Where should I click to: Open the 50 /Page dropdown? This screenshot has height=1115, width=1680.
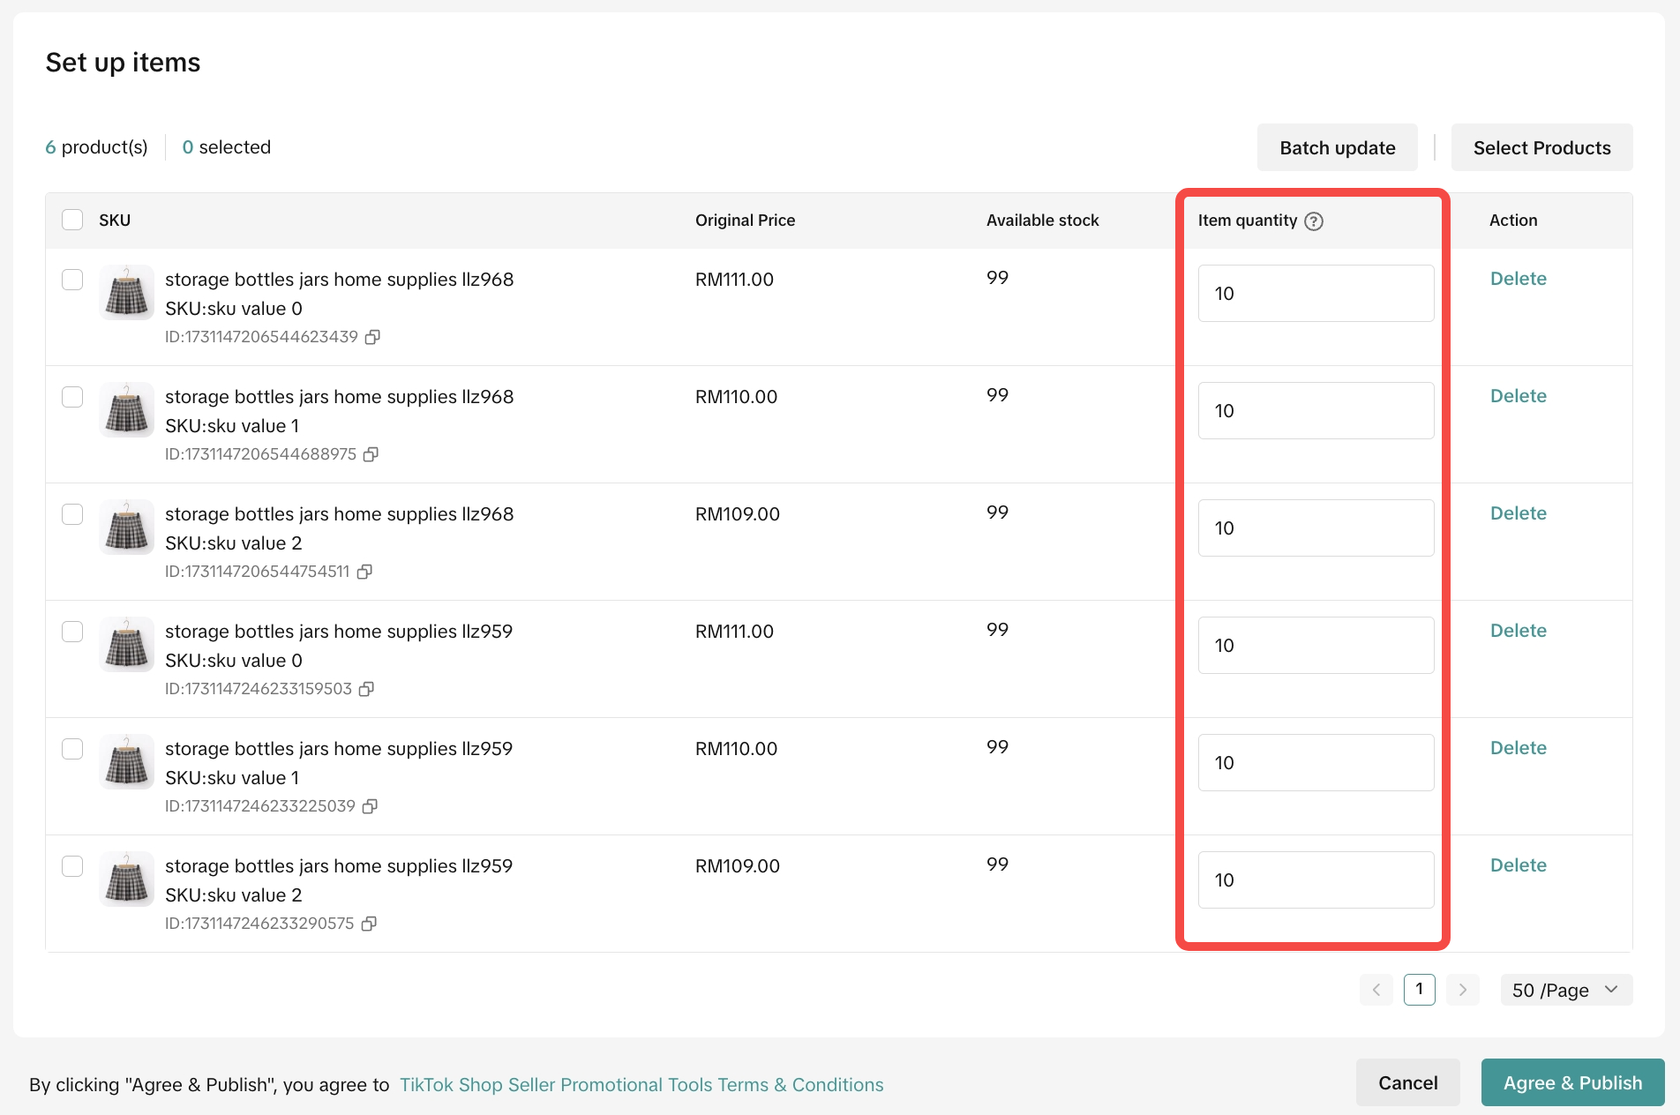click(x=1565, y=990)
